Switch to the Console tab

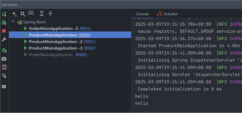[142, 14]
